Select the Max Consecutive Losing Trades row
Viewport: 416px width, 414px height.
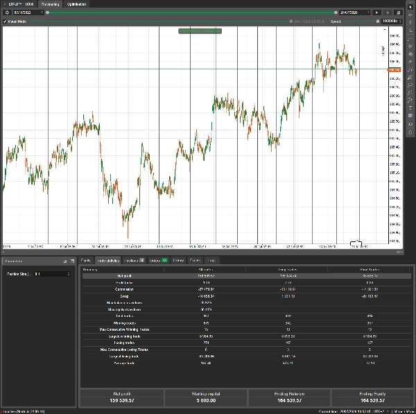pos(247,350)
